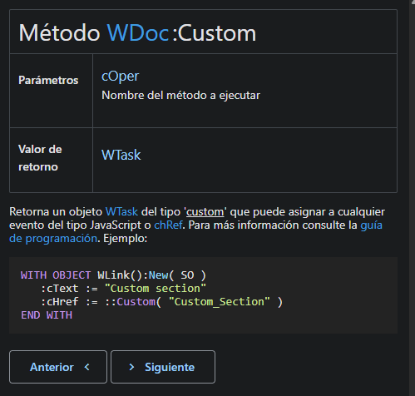Go to the Siguiente page
Screen dimensions: 415x396
coord(163,367)
